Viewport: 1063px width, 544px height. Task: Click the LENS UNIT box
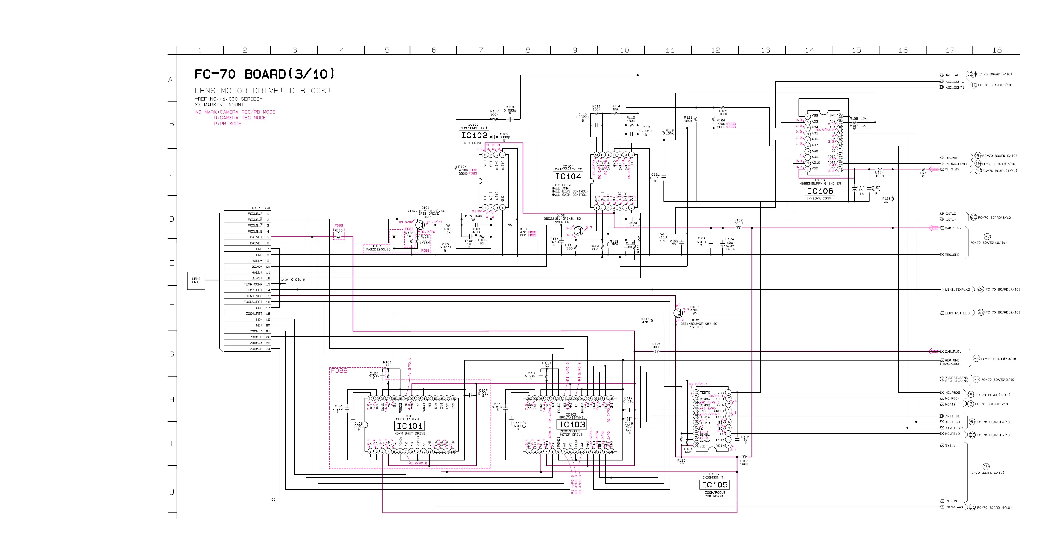[x=196, y=281]
